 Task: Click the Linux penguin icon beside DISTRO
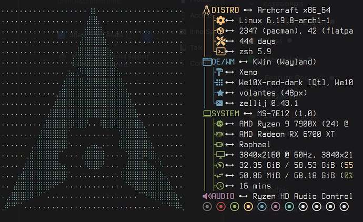click(206, 10)
